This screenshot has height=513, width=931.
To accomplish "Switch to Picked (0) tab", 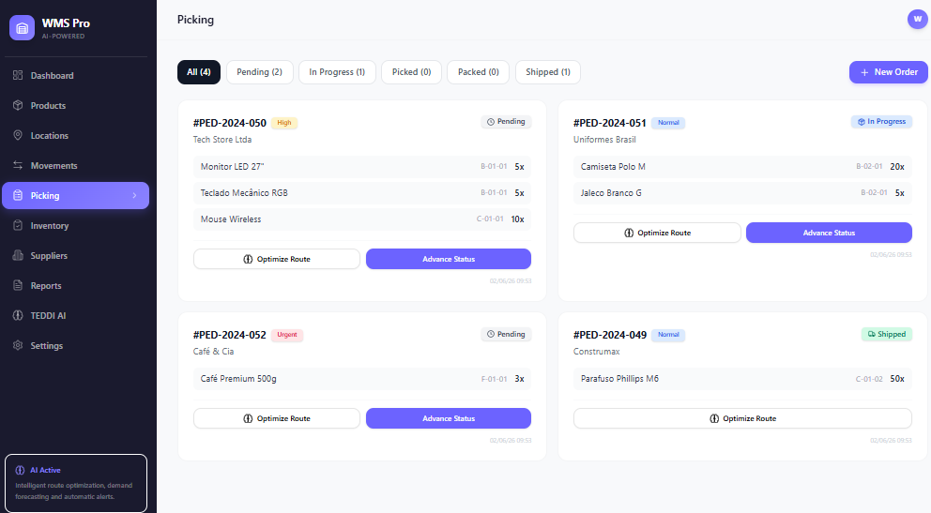I will (411, 72).
